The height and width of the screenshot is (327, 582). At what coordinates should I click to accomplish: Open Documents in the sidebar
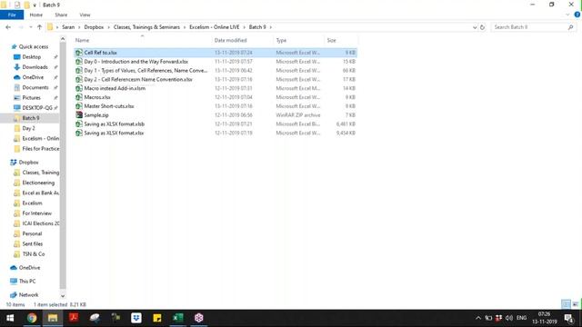pyautogui.click(x=35, y=87)
